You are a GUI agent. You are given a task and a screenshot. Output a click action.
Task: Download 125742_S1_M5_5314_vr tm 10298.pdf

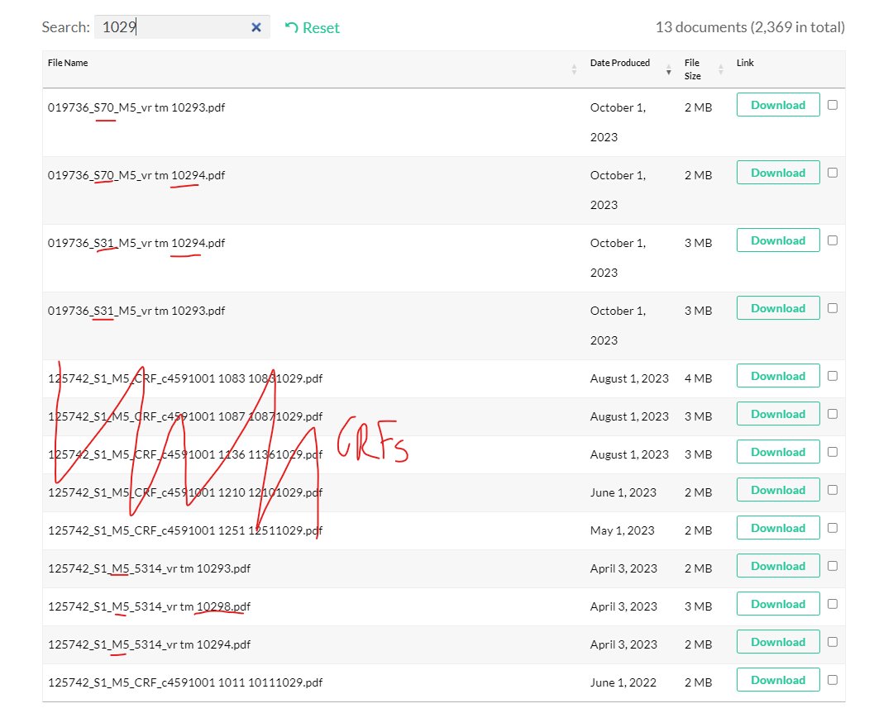(777, 604)
